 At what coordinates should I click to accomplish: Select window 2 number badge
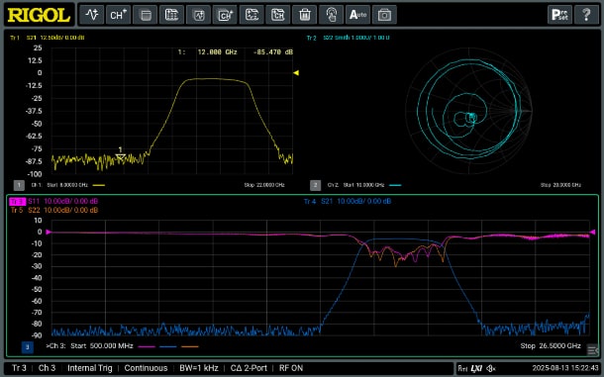click(315, 185)
